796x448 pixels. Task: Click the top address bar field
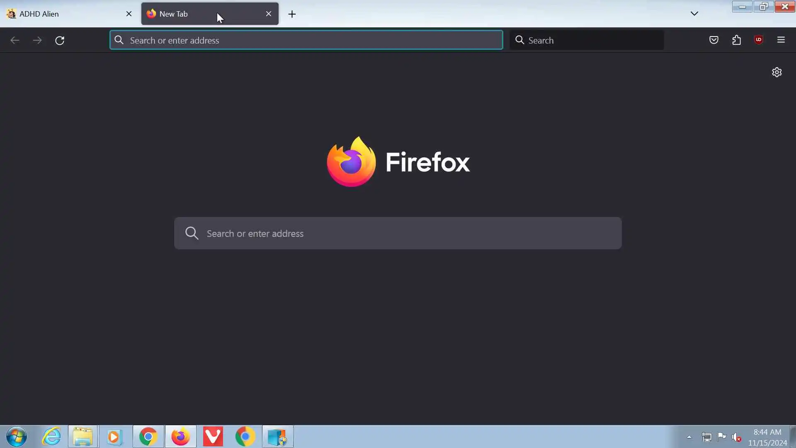(307, 40)
